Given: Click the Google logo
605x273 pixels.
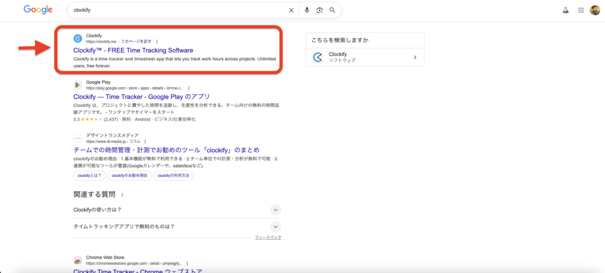Looking at the screenshot, I should click(38, 10).
